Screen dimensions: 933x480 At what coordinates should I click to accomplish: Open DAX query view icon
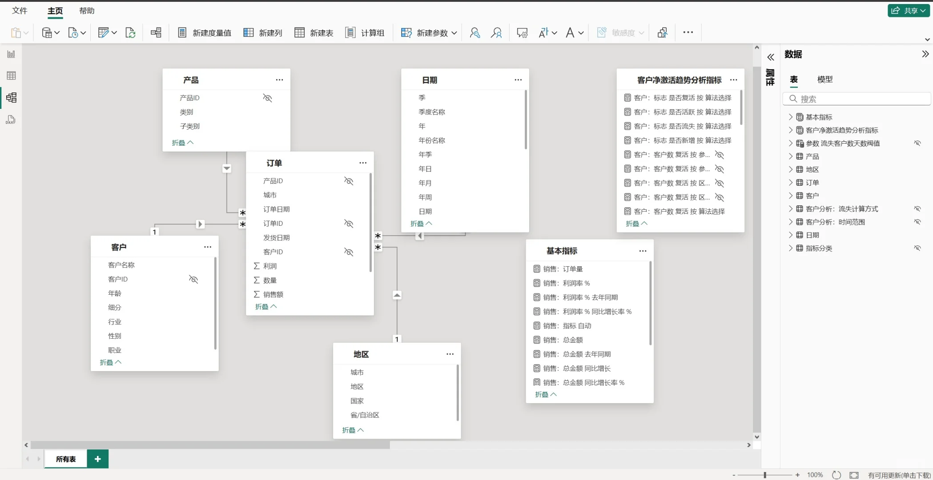tap(11, 120)
